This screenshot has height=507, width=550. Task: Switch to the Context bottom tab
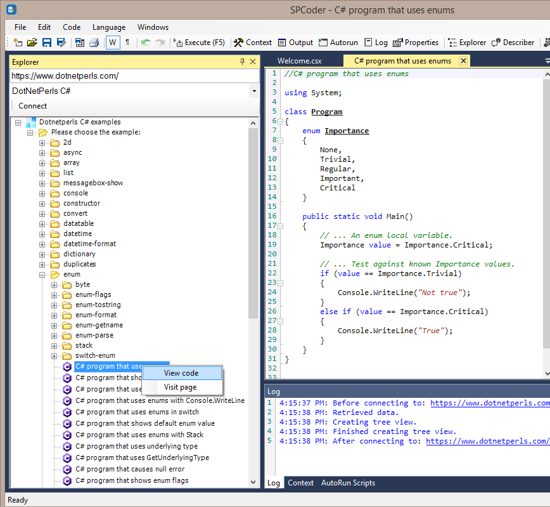coord(300,483)
